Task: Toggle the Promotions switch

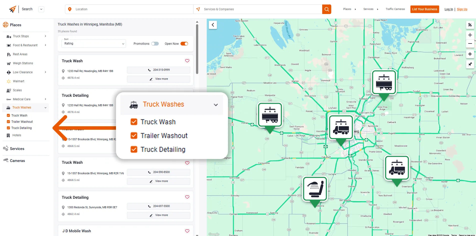Action: 155,43
